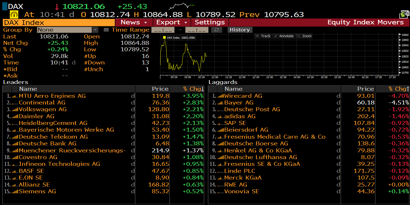The height and width of the screenshot is (205, 410).
Task: Click the bar icon beside Wirecard AG
Action: point(220,96)
